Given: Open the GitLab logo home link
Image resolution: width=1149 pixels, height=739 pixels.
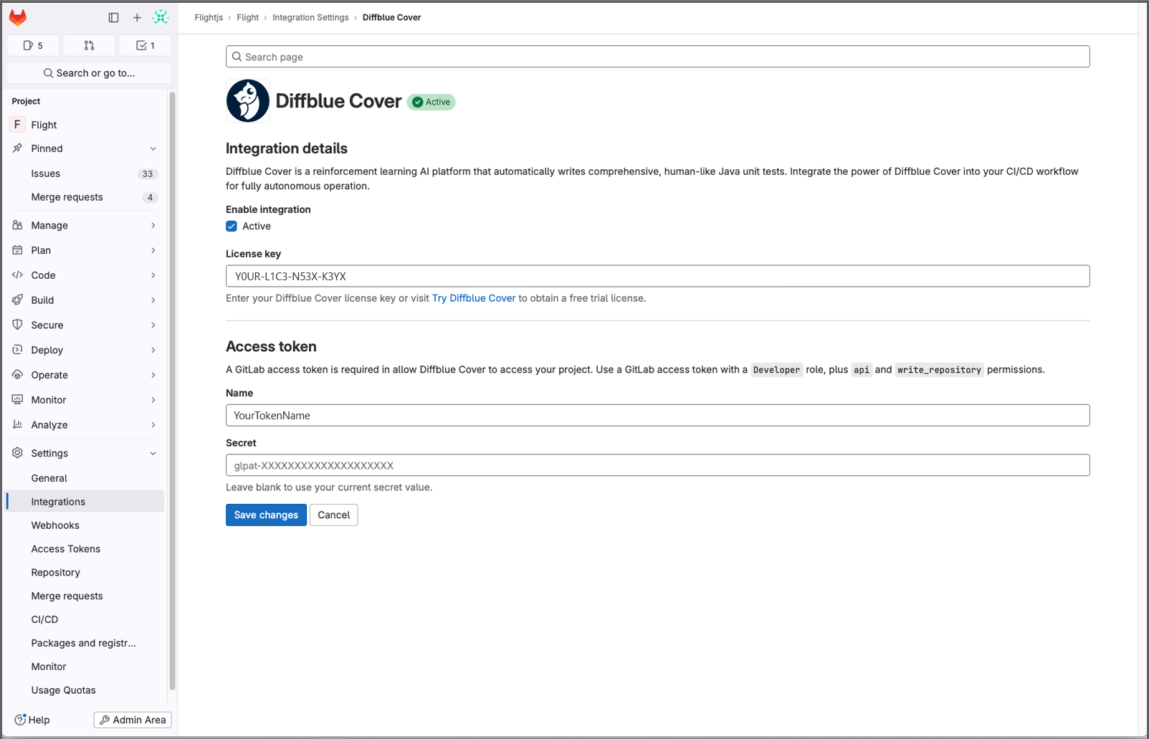Looking at the screenshot, I should coord(18,17).
